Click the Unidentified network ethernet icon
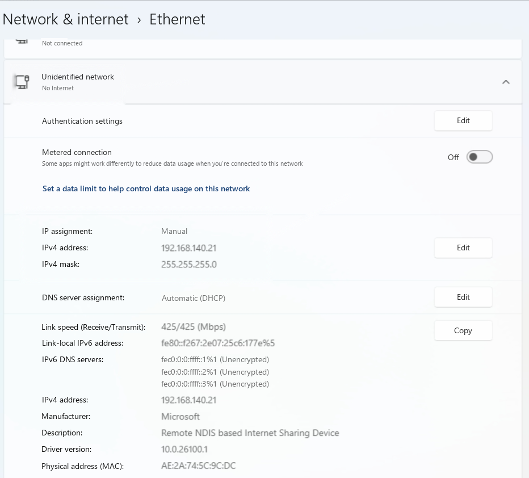 (23, 82)
